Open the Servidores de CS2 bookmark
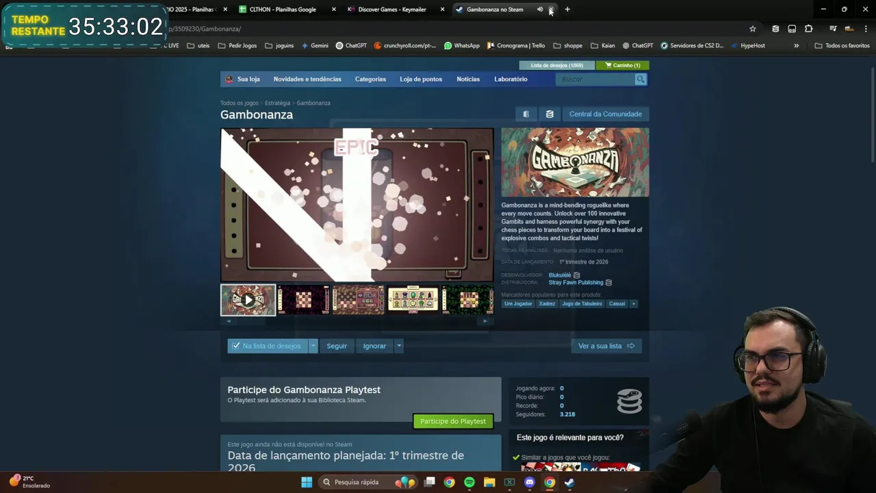 [x=692, y=46]
